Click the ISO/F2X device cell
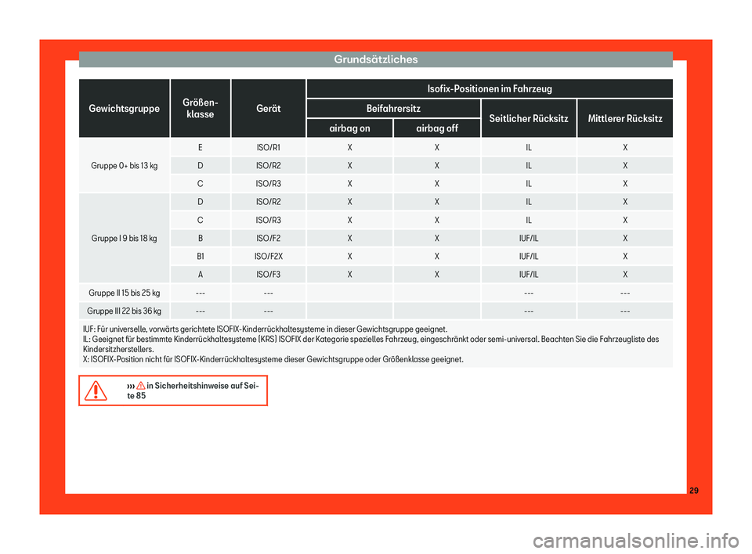752x554 pixels. click(x=269, y=257)
